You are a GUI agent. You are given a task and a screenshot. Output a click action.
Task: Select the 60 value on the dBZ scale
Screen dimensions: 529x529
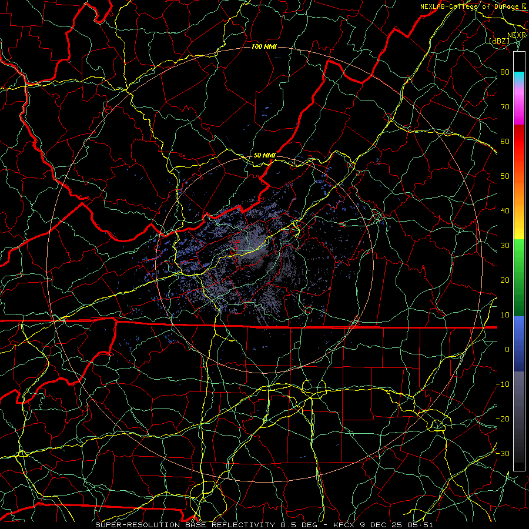coord(505,141)
